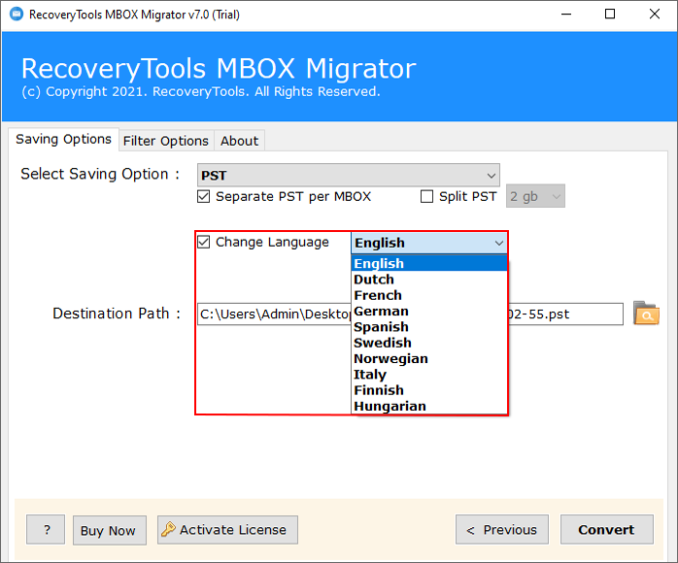Image resolution: width=678 pixels, height=563 pixels.
Task: Click the RecoveryTools app icon in title bar
Action: (16, 15)
